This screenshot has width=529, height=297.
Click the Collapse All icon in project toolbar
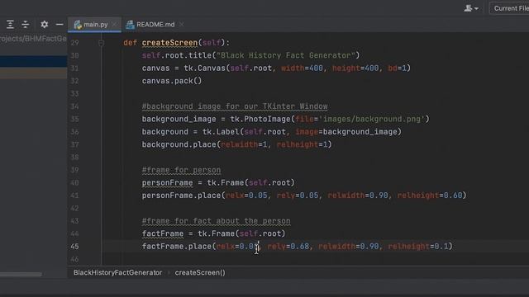[x=26, y=24]
